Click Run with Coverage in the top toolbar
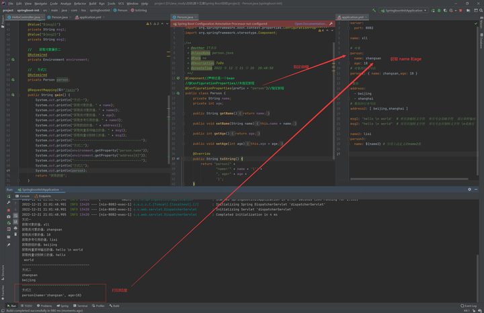Image resolution: width=484 pixels, height=313 pixels. pyautogui.click(x=445, y=11)
